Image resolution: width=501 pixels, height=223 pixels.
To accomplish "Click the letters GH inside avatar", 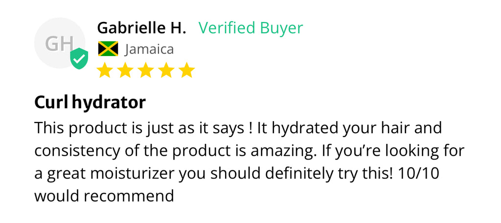I will (59, 43).
